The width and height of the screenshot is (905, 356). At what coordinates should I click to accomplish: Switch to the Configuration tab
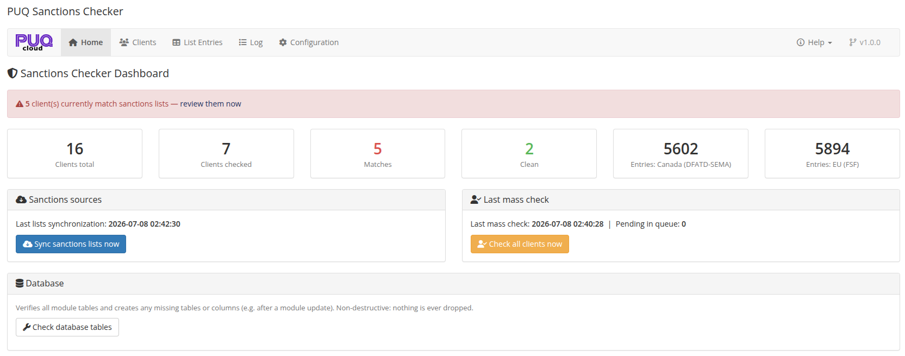(x=309, y=42)
